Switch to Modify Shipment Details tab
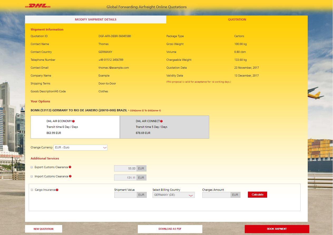This screenshot has height=235, width=333. pos(96,19)
